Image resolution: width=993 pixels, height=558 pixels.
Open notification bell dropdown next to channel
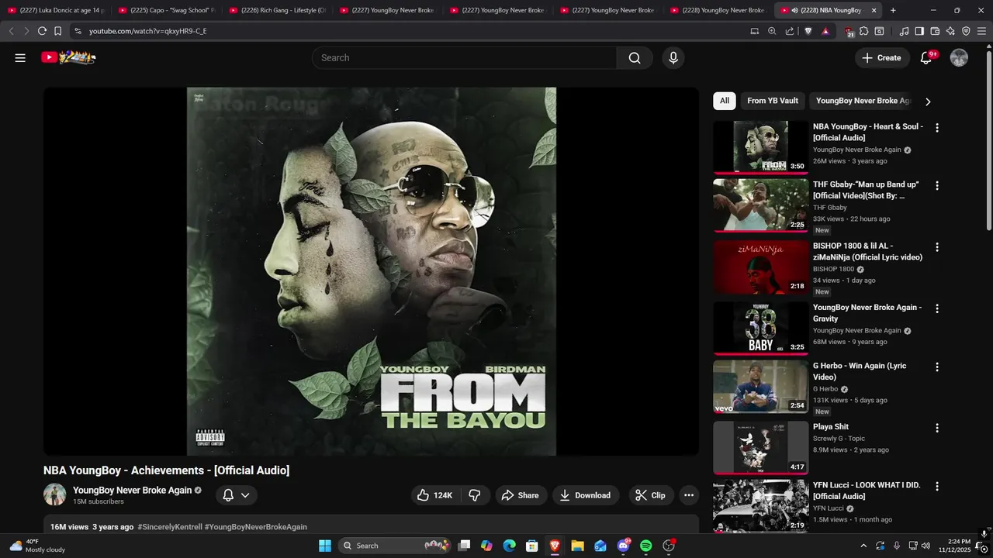(x=237, y=495)
